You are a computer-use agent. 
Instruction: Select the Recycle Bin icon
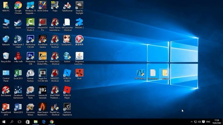click(6, 57)
